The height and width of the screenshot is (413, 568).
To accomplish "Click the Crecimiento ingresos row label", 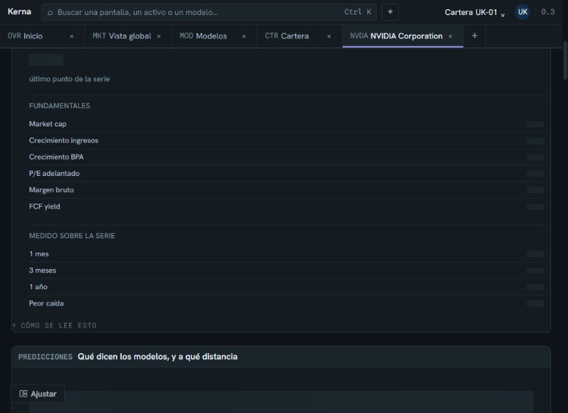I will [63, 140].
